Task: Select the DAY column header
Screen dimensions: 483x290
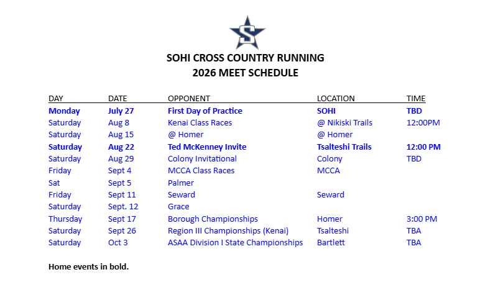Action: (56, 98)
